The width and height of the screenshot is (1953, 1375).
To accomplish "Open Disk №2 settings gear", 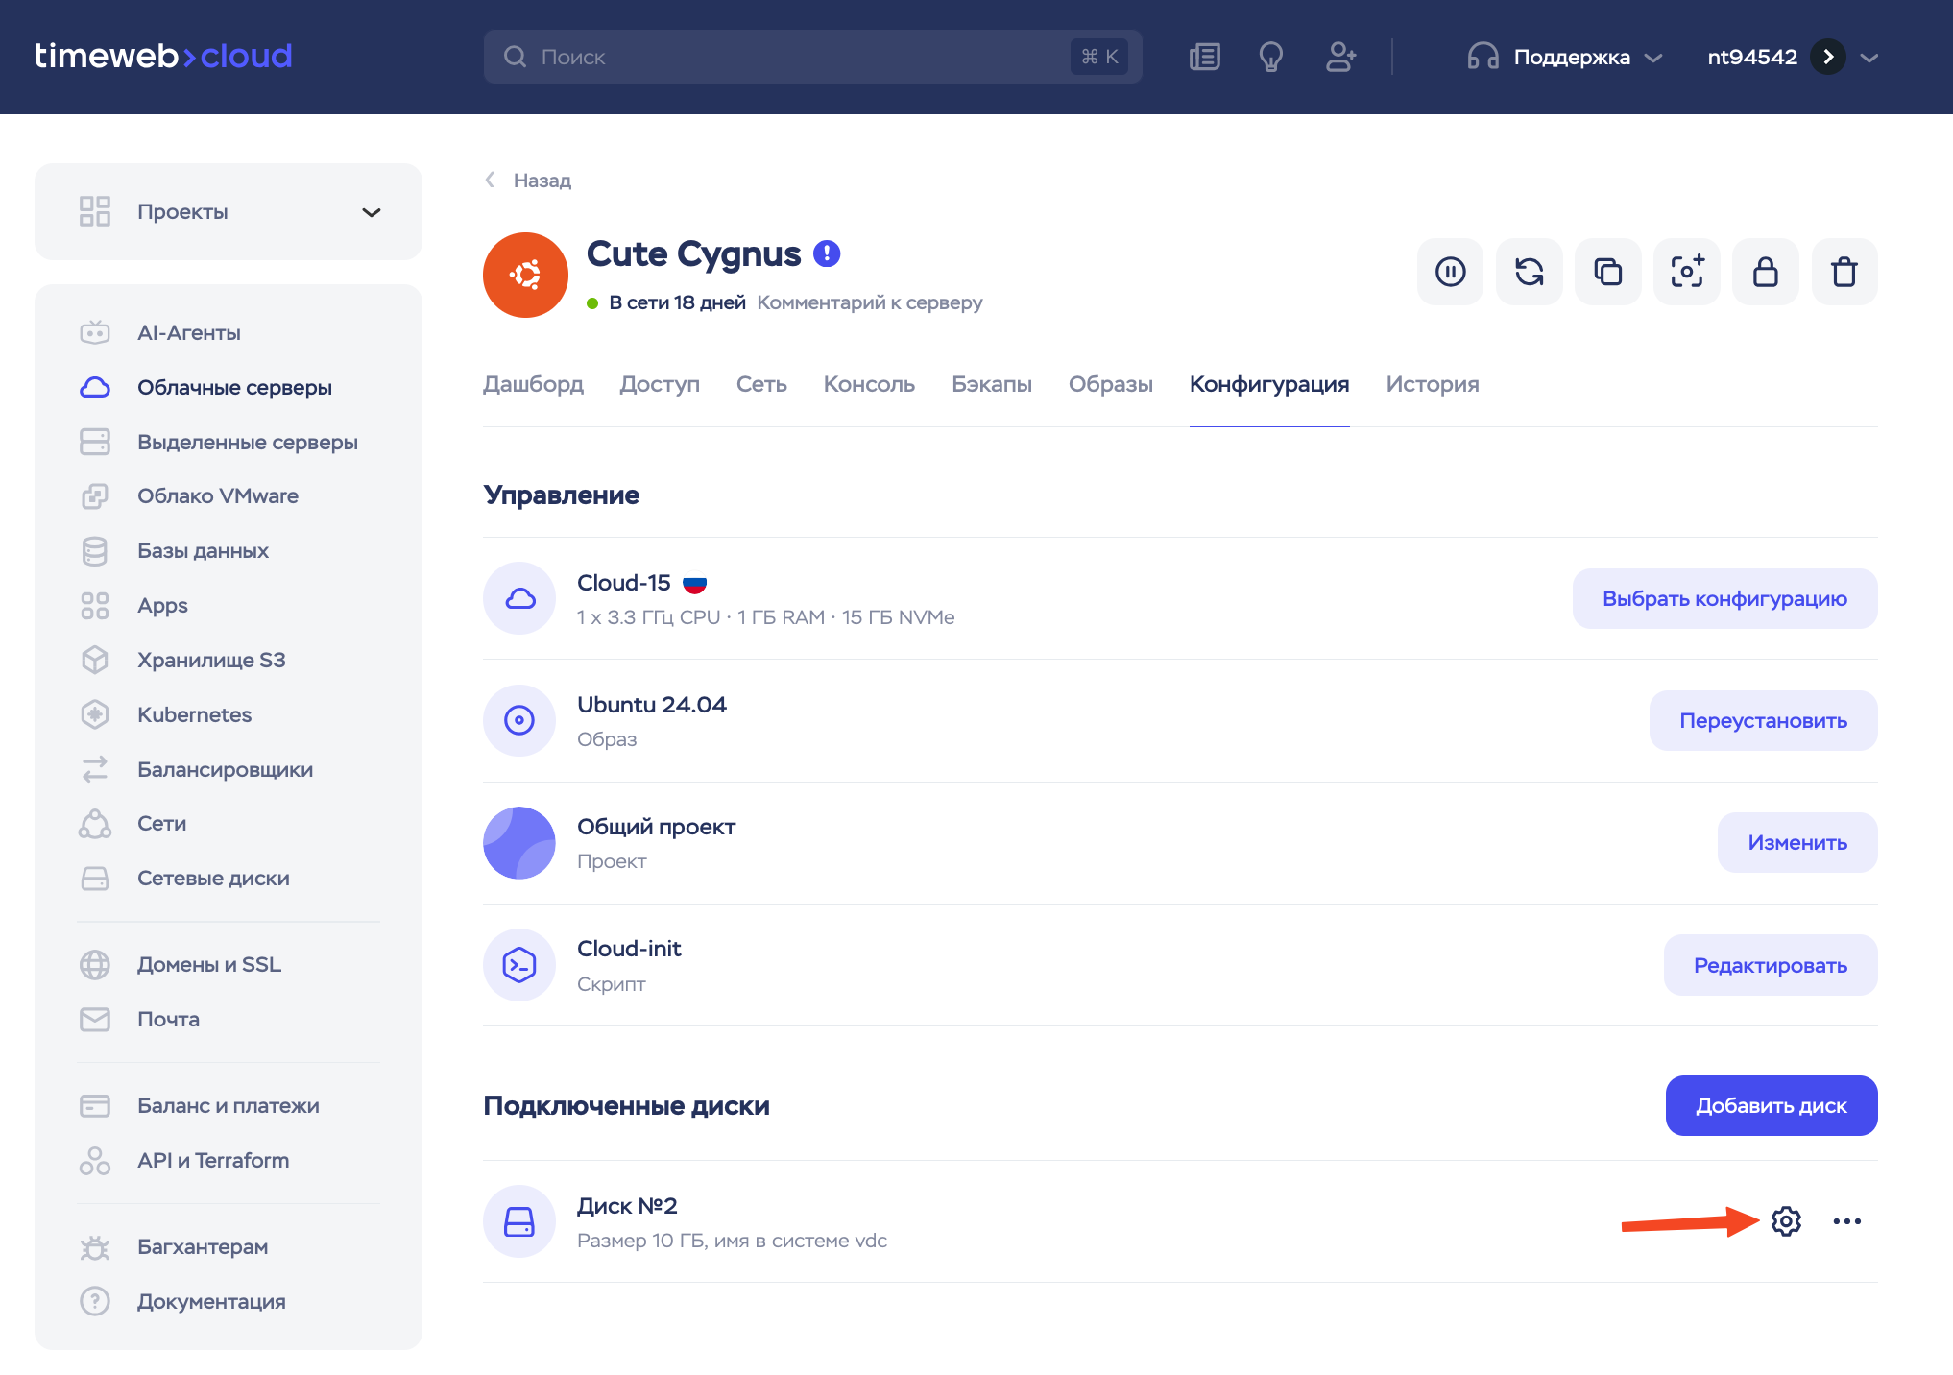I will [x=1786, y=1221].
